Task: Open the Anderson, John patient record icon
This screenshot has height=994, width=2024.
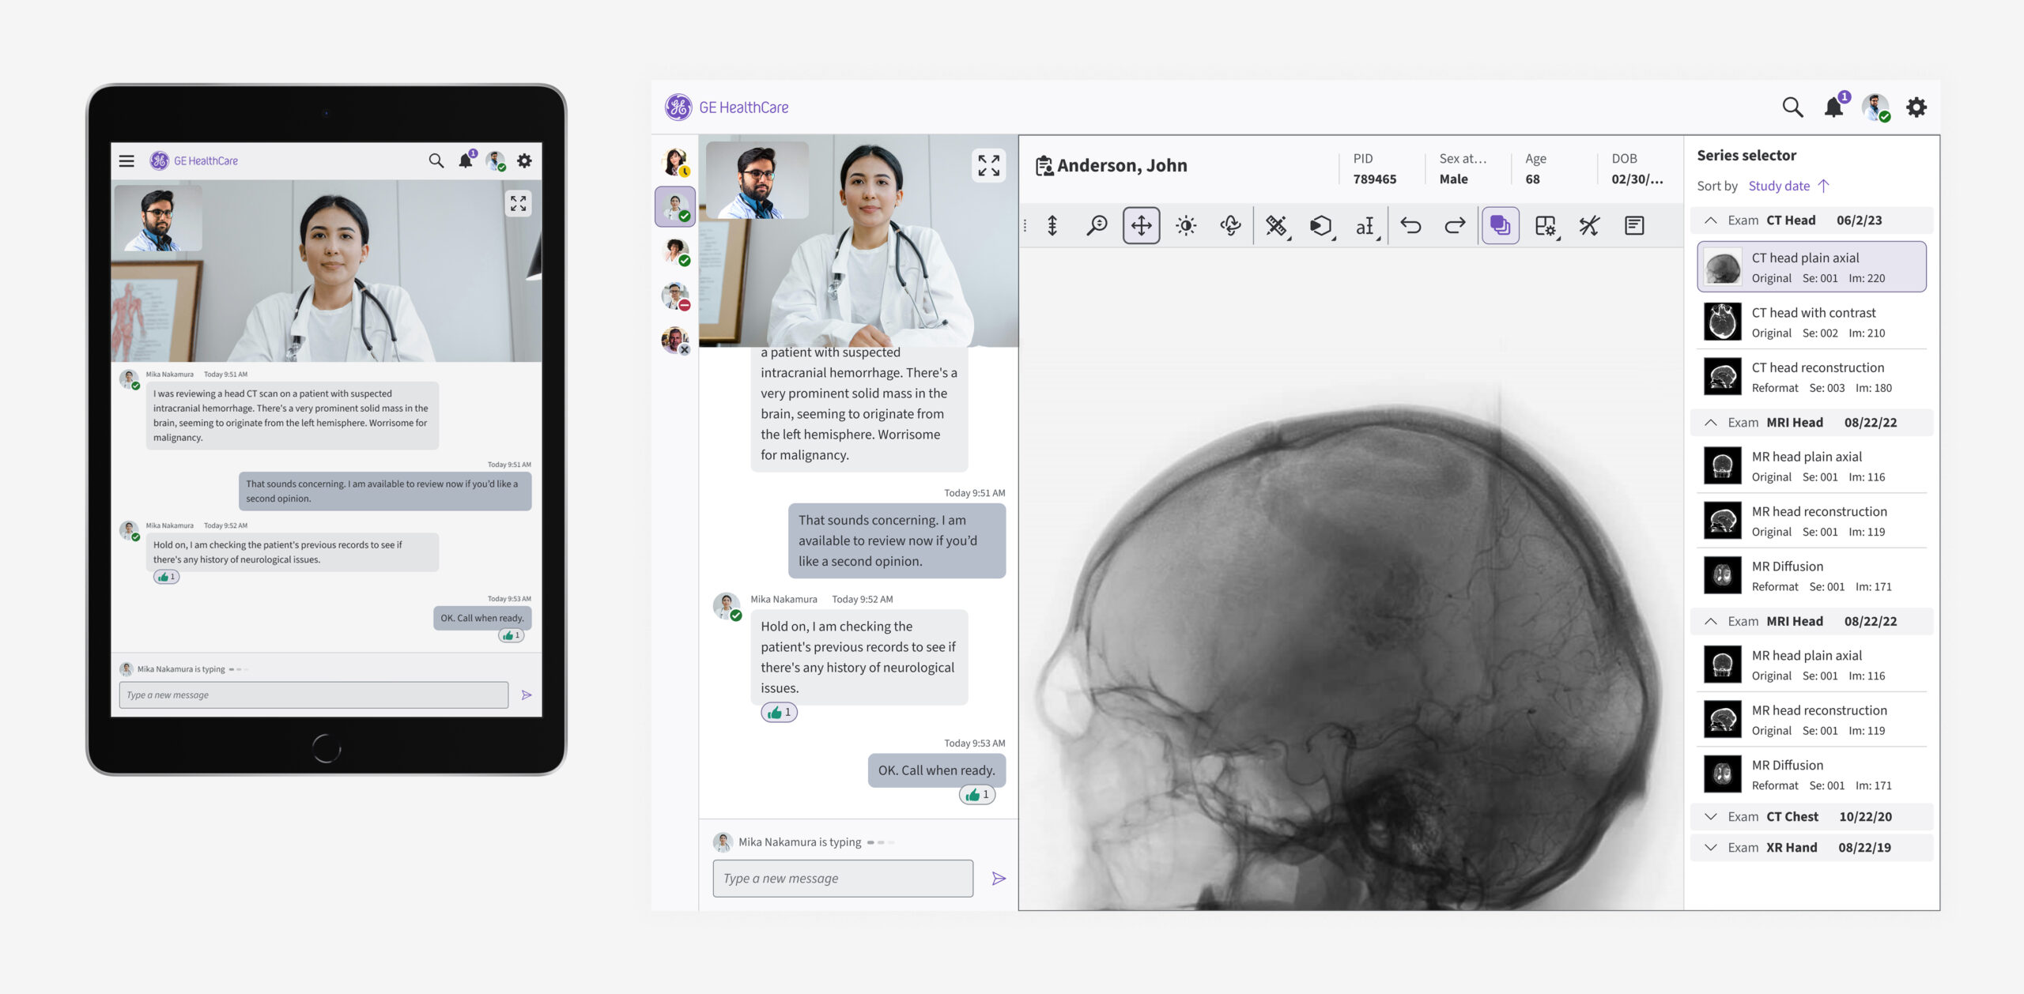Action: pos(1044,165)
